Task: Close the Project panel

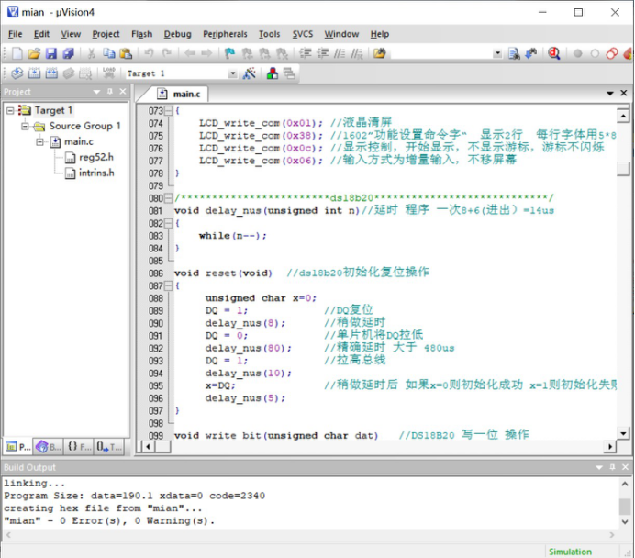Action: point(123,92)
